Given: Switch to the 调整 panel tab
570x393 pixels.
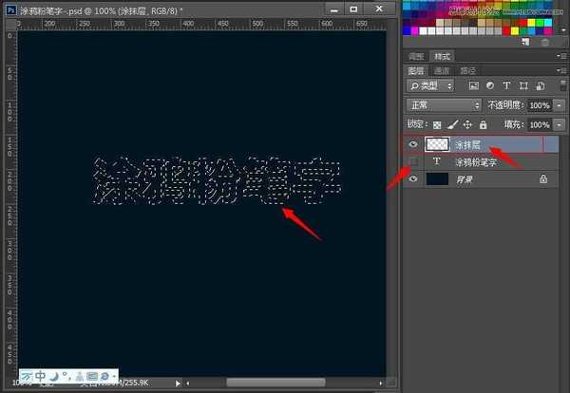Looking at the screenshot, I should 416,56.
